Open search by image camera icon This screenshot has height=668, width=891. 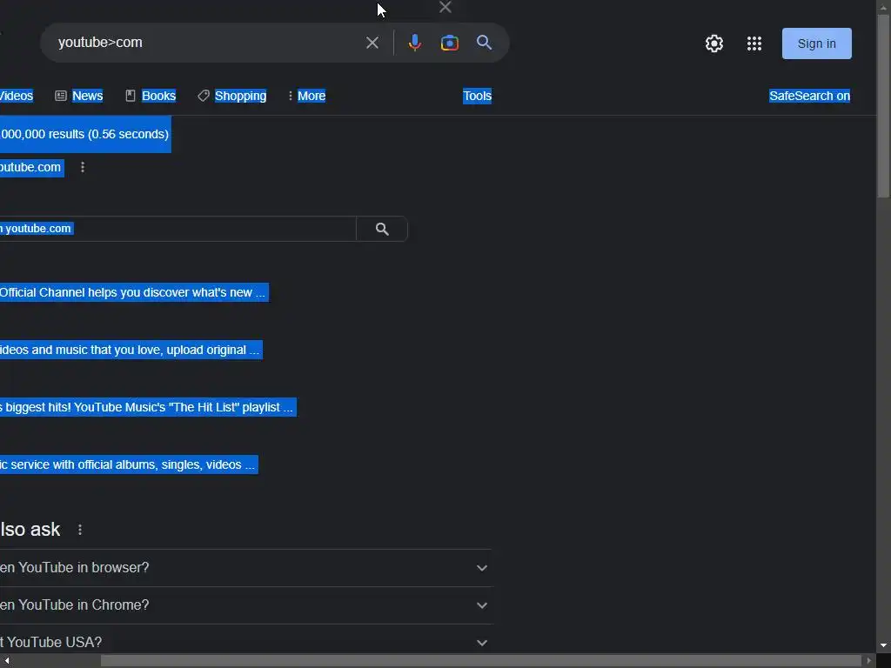point(450,43)
